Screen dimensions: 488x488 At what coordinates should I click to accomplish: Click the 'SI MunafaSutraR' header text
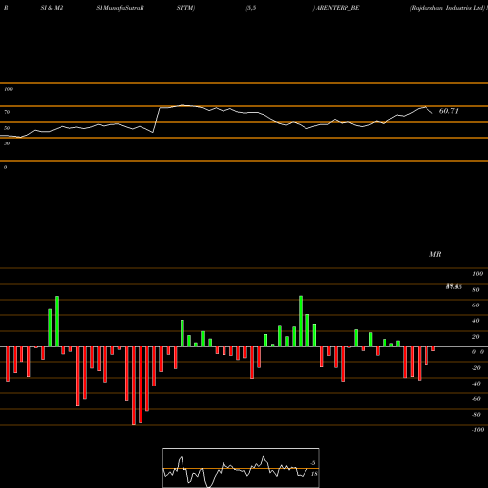point(120,8)
